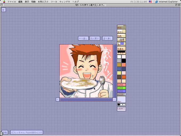This screenshot has width=181, height=136.
Task: Open the 移動 menu
Action: pyautogui.click(x=34, y=2)
